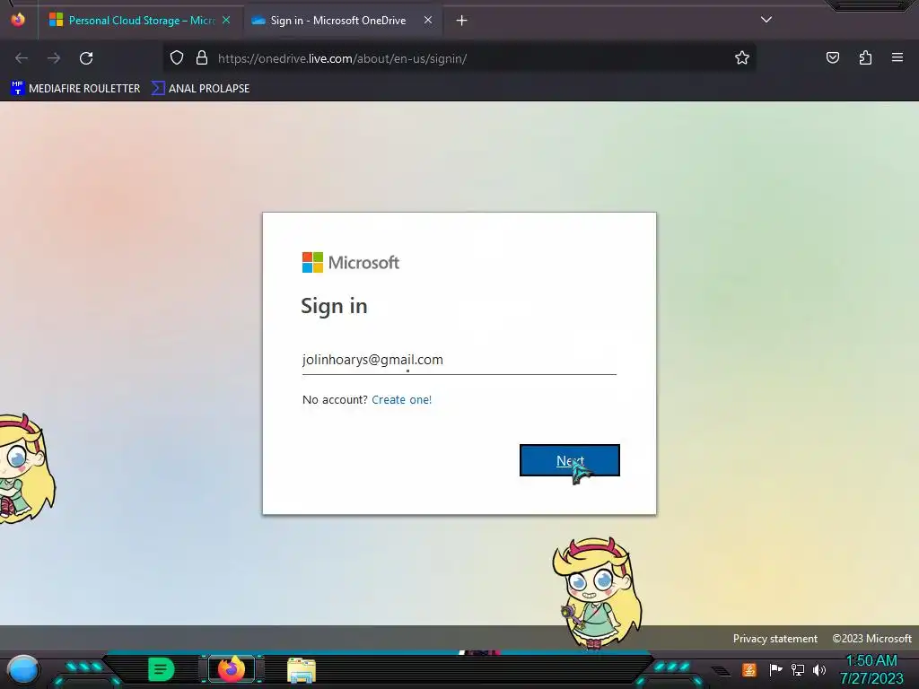Open the MEDIAFIRE ROULETTER bookmark
Screen dimensions: 919x689
coord(75,89)
